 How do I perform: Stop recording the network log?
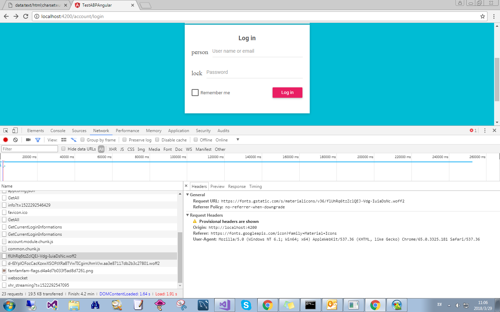tap(5, 140)
